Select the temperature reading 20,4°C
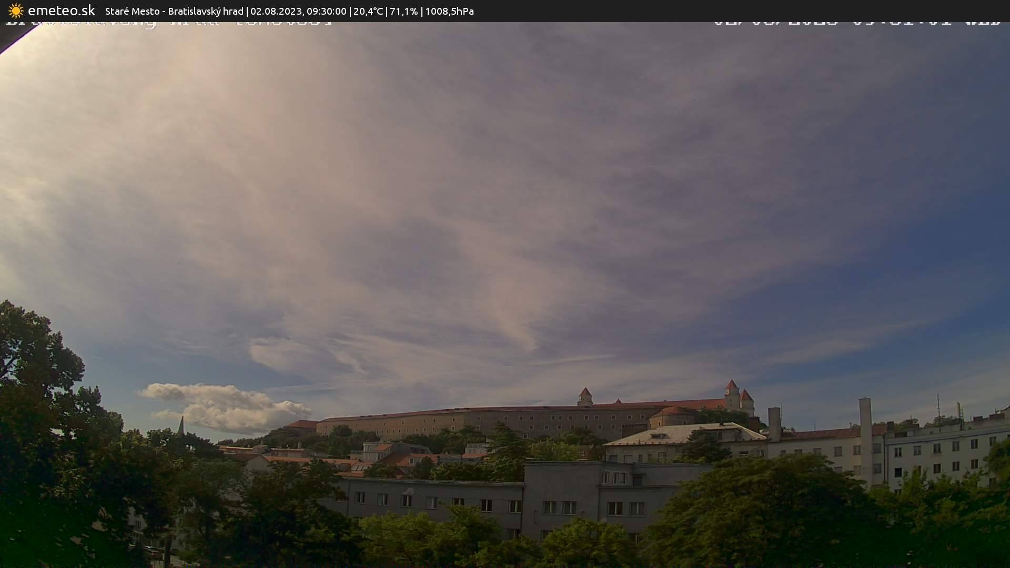This screenshot has width=1010, height=568. click(x=368, y=11)
